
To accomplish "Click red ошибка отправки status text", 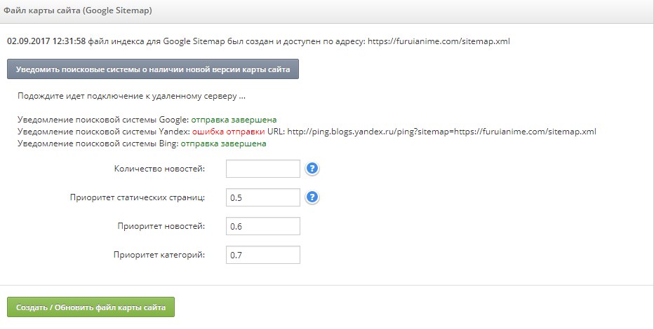I will 228,132.
